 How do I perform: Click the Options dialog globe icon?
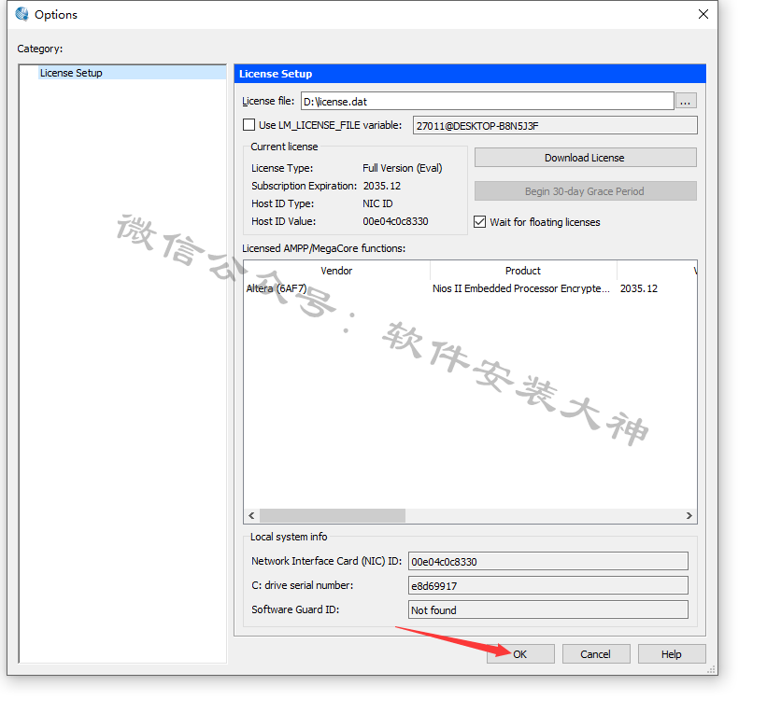21,14
